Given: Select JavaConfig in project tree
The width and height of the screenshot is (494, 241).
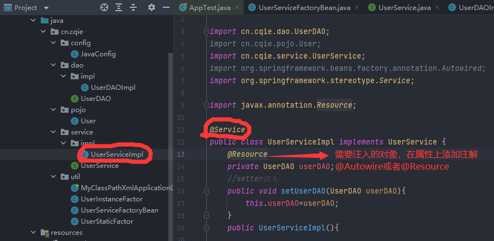Looking at the screenshot, I should pos(98,54).
